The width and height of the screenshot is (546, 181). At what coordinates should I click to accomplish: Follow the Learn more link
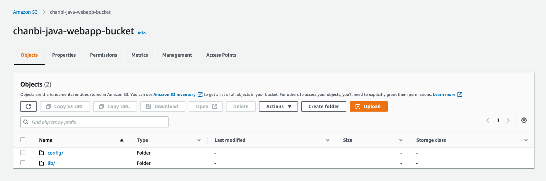(444, 94)
